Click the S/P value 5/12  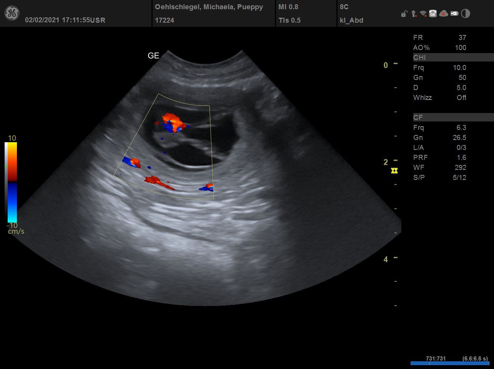tap(459, 178)
